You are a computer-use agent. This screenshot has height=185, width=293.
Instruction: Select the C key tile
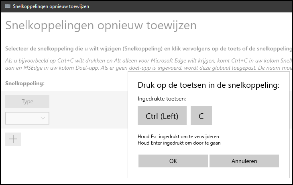[x=201, y=116]
